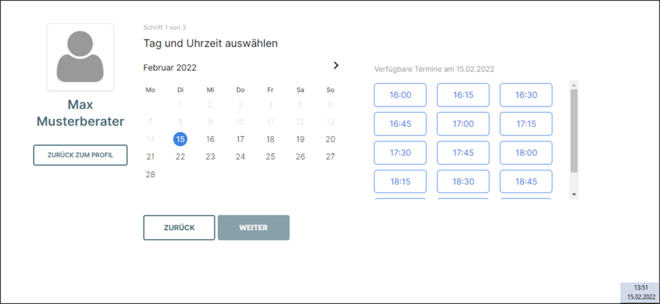Pick the 16:45 time slot

click(x=401, y=124)
